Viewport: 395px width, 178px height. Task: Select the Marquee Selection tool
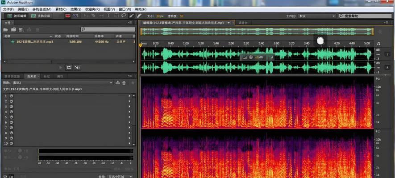116,16
